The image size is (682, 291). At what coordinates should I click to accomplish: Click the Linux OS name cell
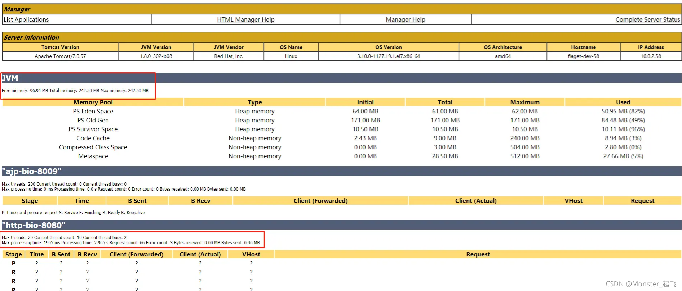pyautogui.click(x=291, y=56)
